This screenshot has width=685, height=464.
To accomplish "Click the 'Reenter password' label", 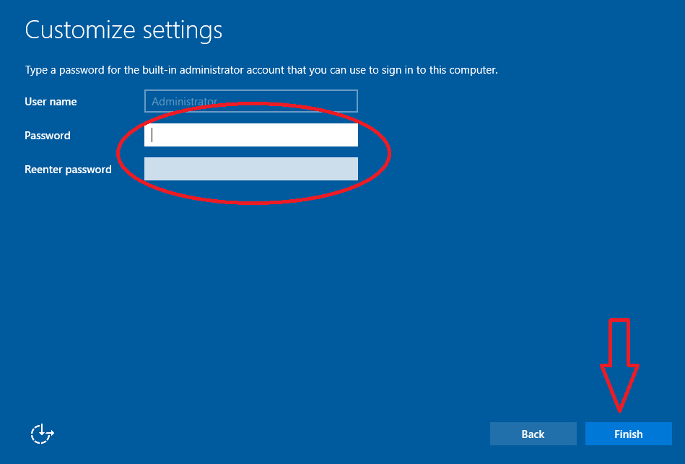I will pos(68,170).
